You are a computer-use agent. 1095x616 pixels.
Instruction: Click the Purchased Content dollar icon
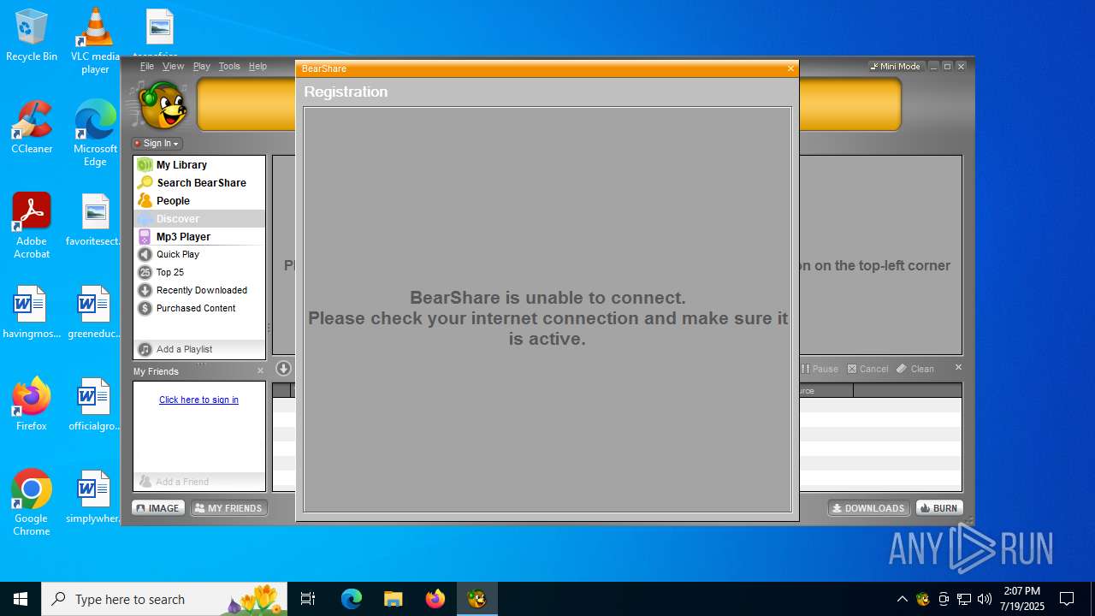[145, 308]
